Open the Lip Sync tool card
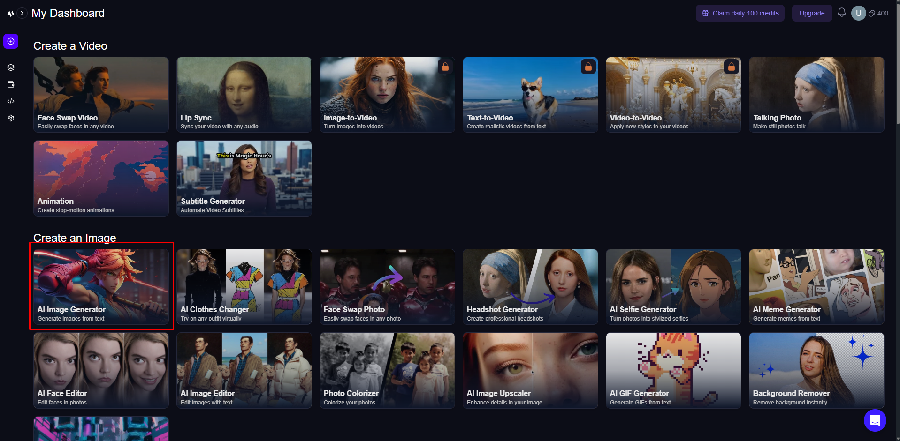 (x=244, y=95)
